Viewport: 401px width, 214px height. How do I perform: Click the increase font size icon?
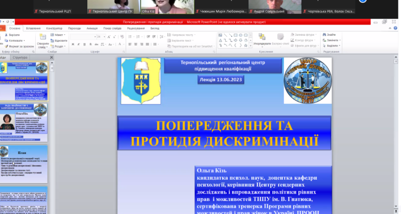click(x=109, y=37)
